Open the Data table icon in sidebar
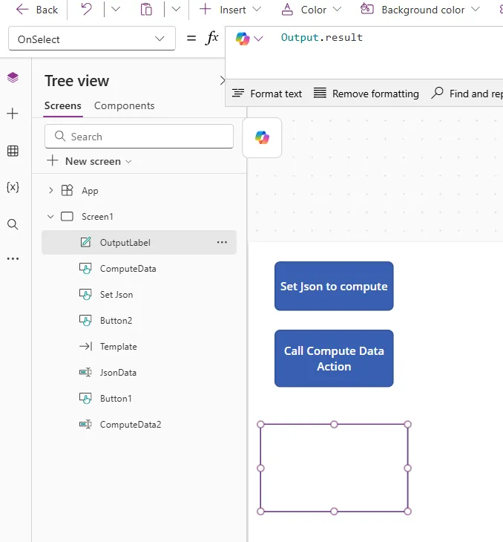Screen dimensions: 503x542 pyautogui.click(x=13, y=151)
